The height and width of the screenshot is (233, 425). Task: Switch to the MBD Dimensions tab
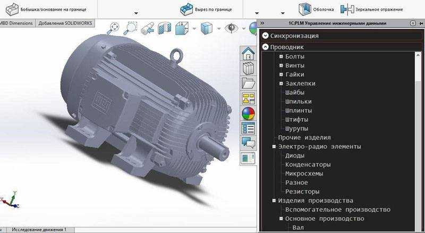coord(16,23)
